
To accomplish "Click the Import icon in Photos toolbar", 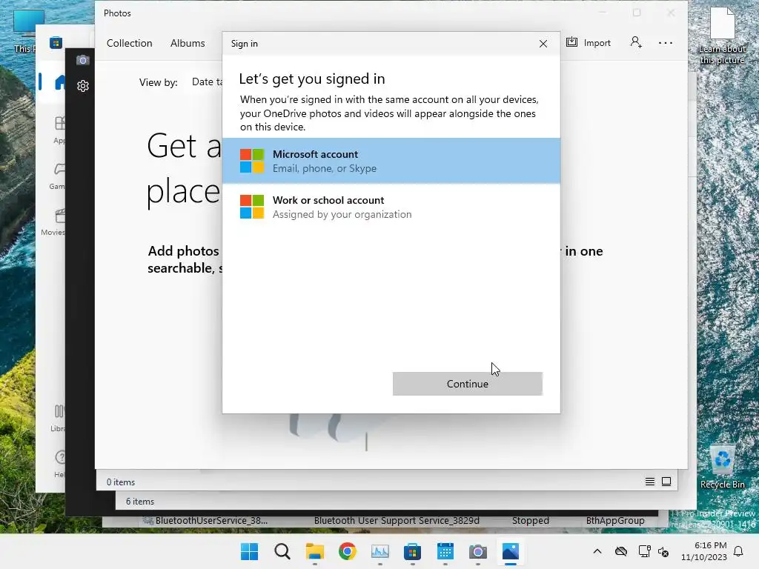I will 571,42.
